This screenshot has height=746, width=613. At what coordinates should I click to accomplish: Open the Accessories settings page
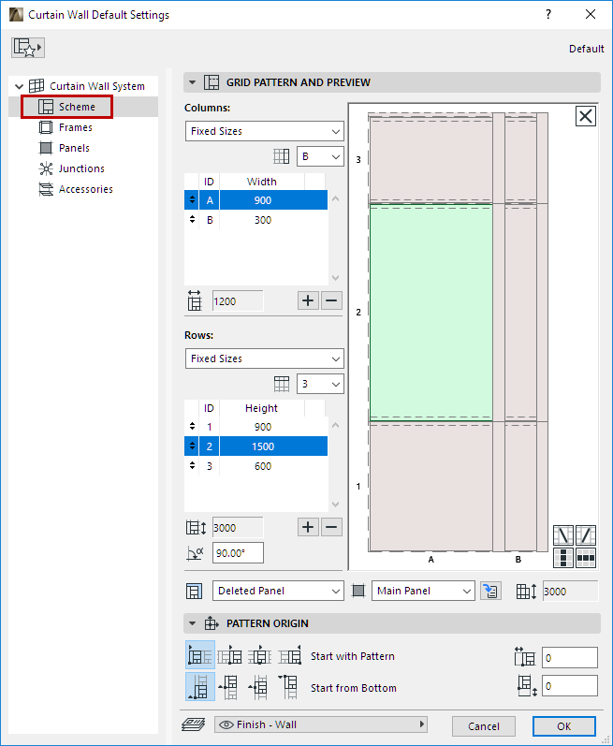coord(76,189)
